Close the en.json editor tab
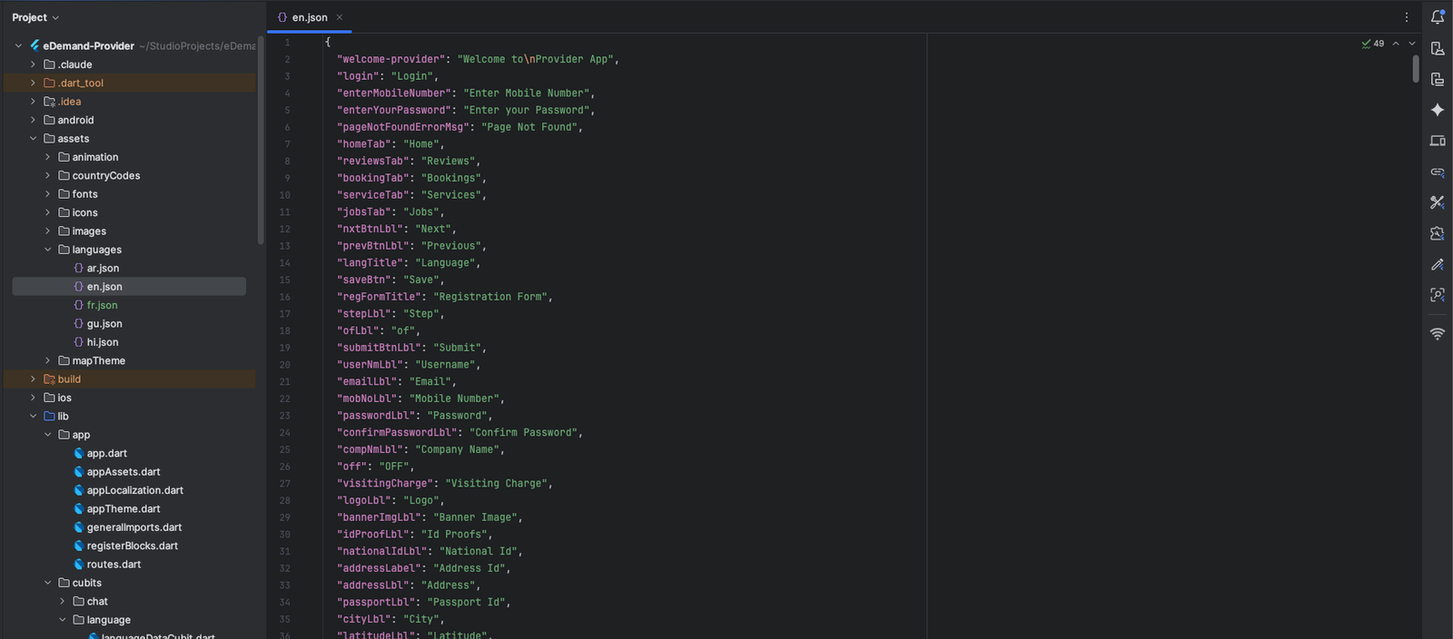This screenshot has height=639, width=1453. (340, 17)
